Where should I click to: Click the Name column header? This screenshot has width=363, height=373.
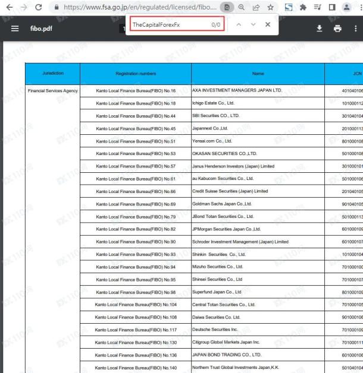[258, 74]
